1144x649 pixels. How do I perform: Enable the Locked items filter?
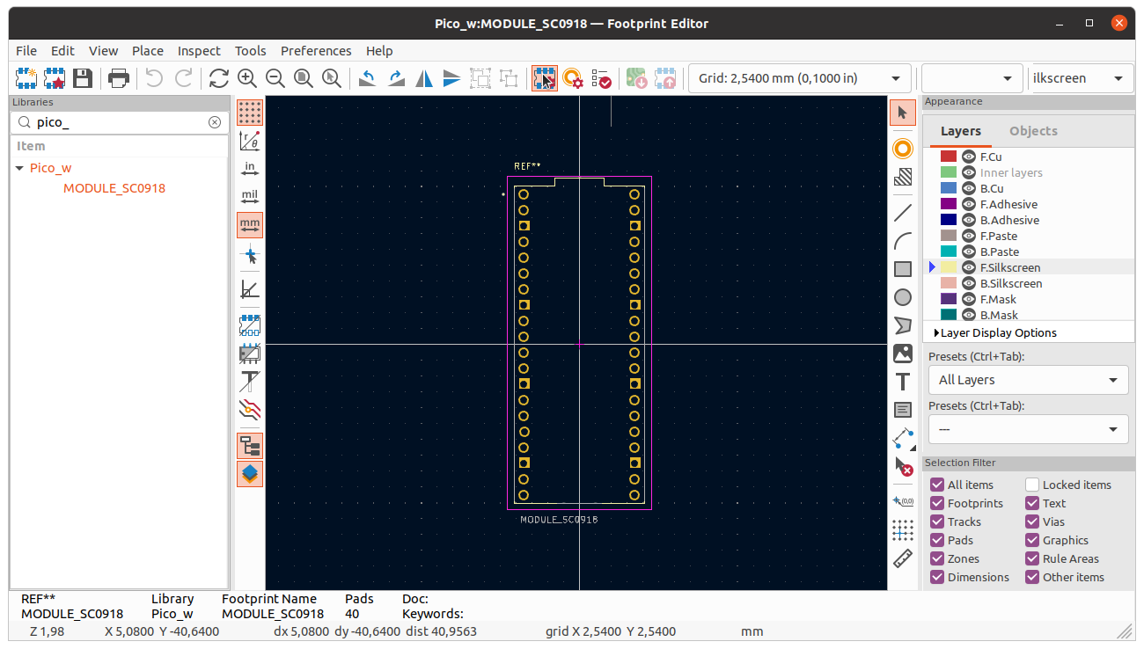pos(1031,485)
